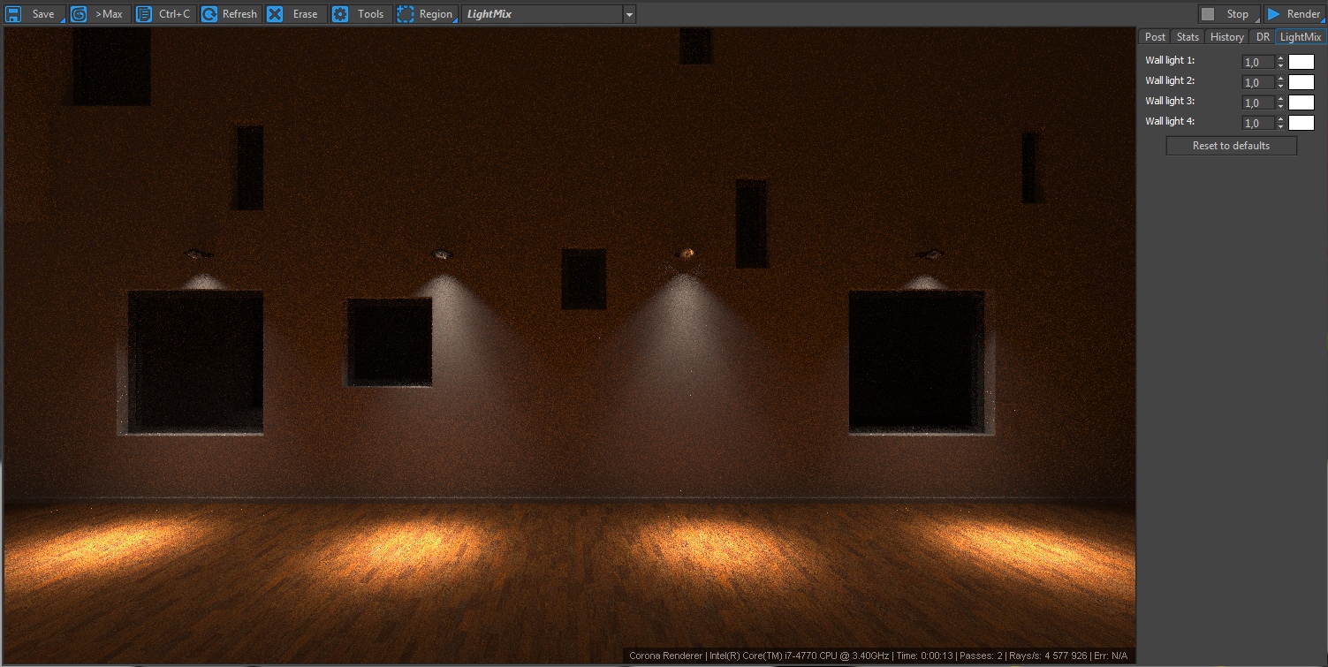Image resolution: width=1328 pixels, height=667 pixels.
Task: Activate the Region render tool
Action: tap(427, 14)
